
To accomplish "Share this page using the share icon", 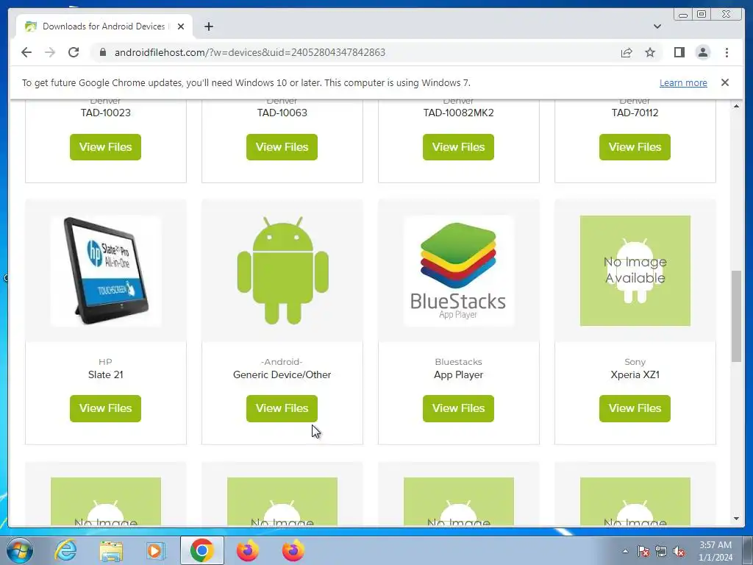I will (x=627, y=52).
